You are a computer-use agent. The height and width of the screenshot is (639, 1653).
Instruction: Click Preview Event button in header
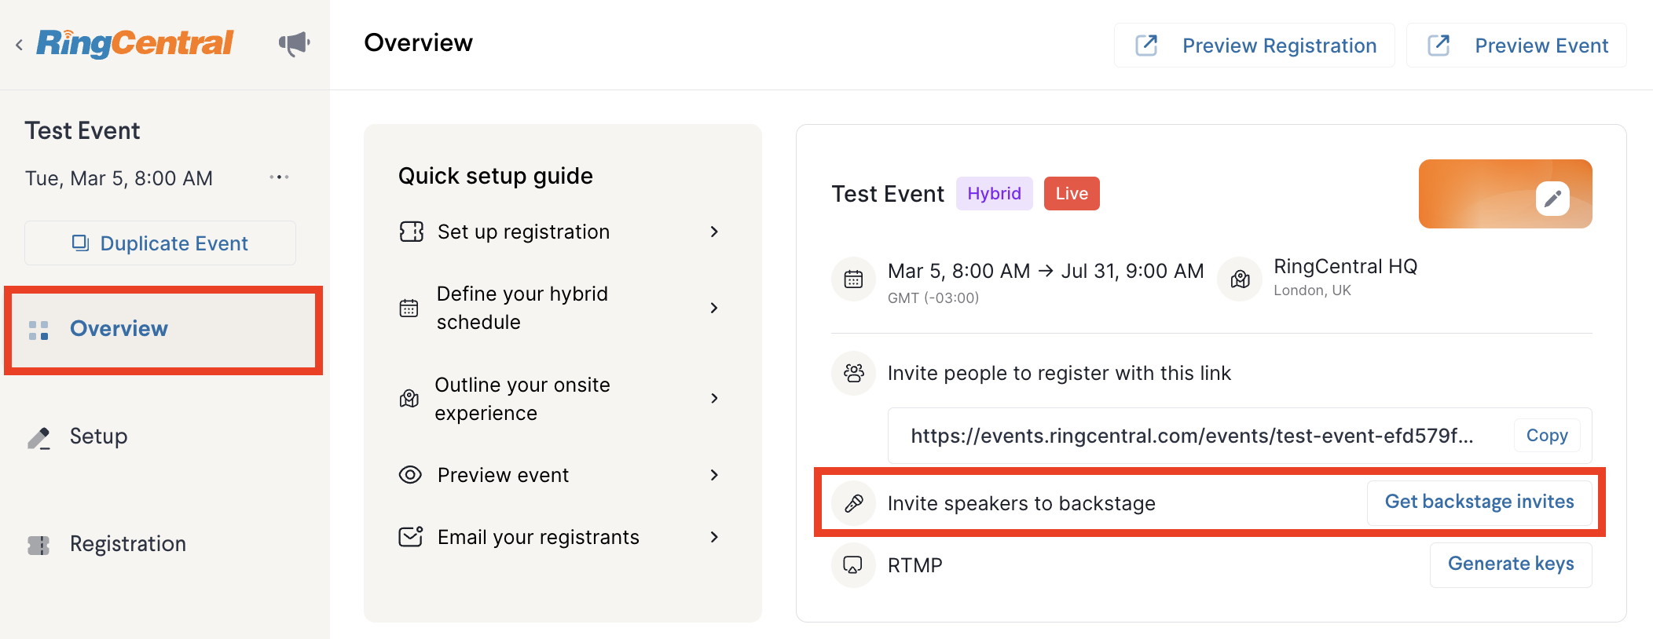[1516, 46]
